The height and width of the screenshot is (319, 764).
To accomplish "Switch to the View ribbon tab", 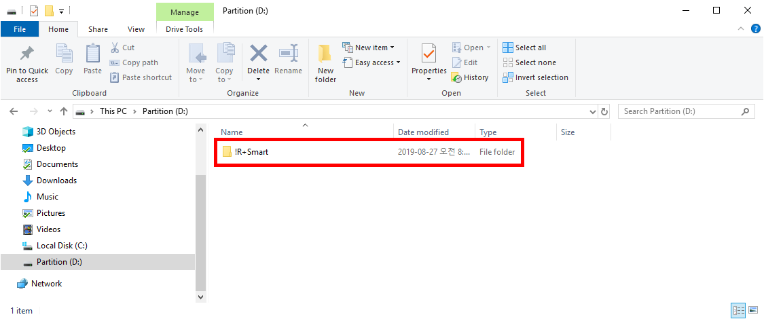I will click(x=136, y=29).
